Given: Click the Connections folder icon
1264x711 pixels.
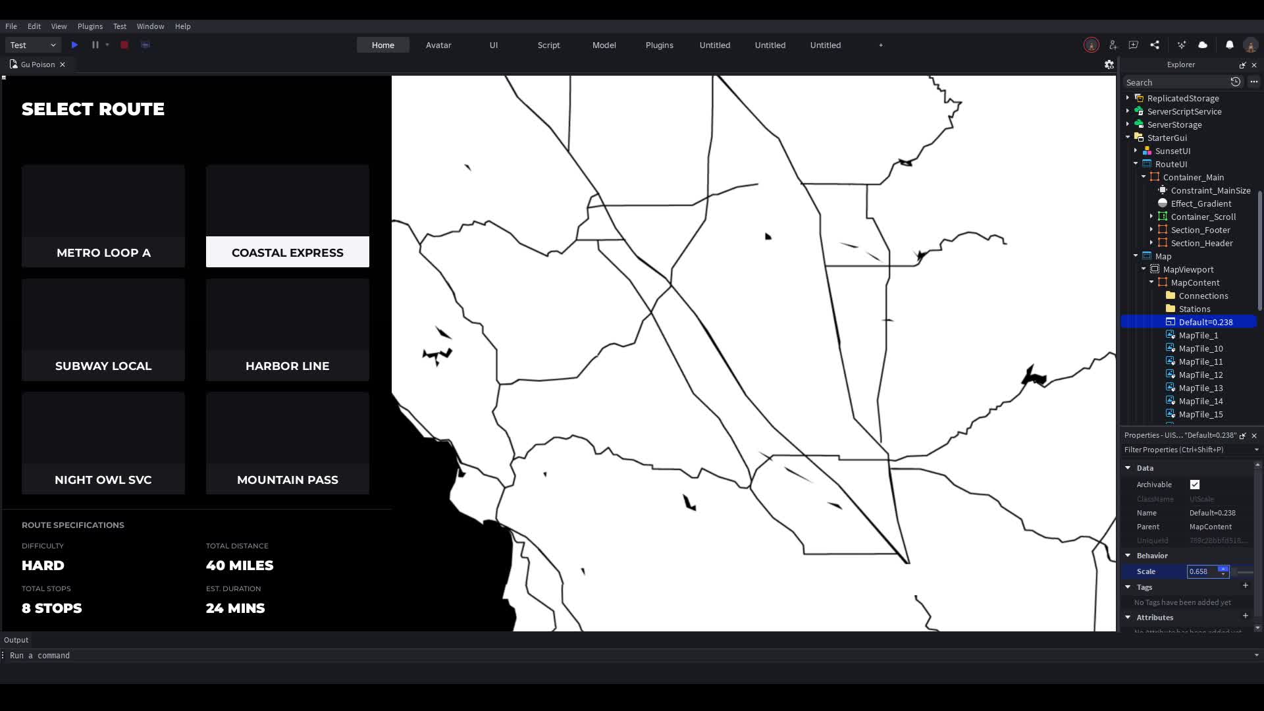Looking at the screenshot, I should [1171, 296].
